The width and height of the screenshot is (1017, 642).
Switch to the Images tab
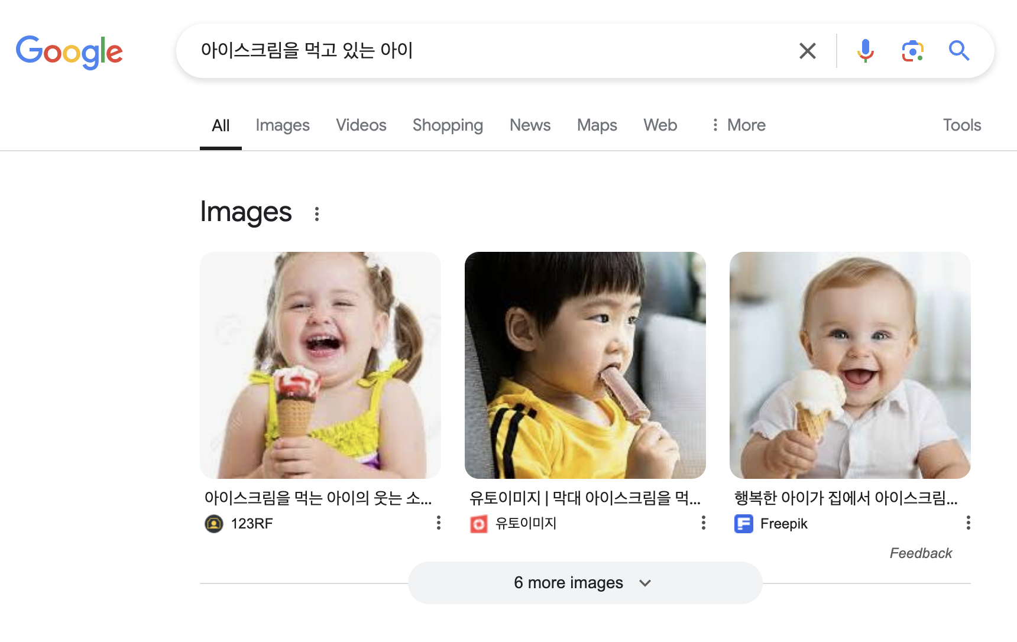click(x=283, y=125)
